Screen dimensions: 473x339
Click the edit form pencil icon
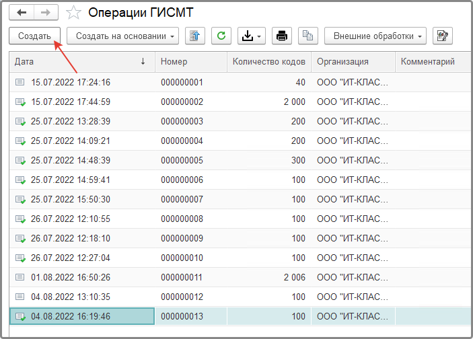click(x=443, y=36)
